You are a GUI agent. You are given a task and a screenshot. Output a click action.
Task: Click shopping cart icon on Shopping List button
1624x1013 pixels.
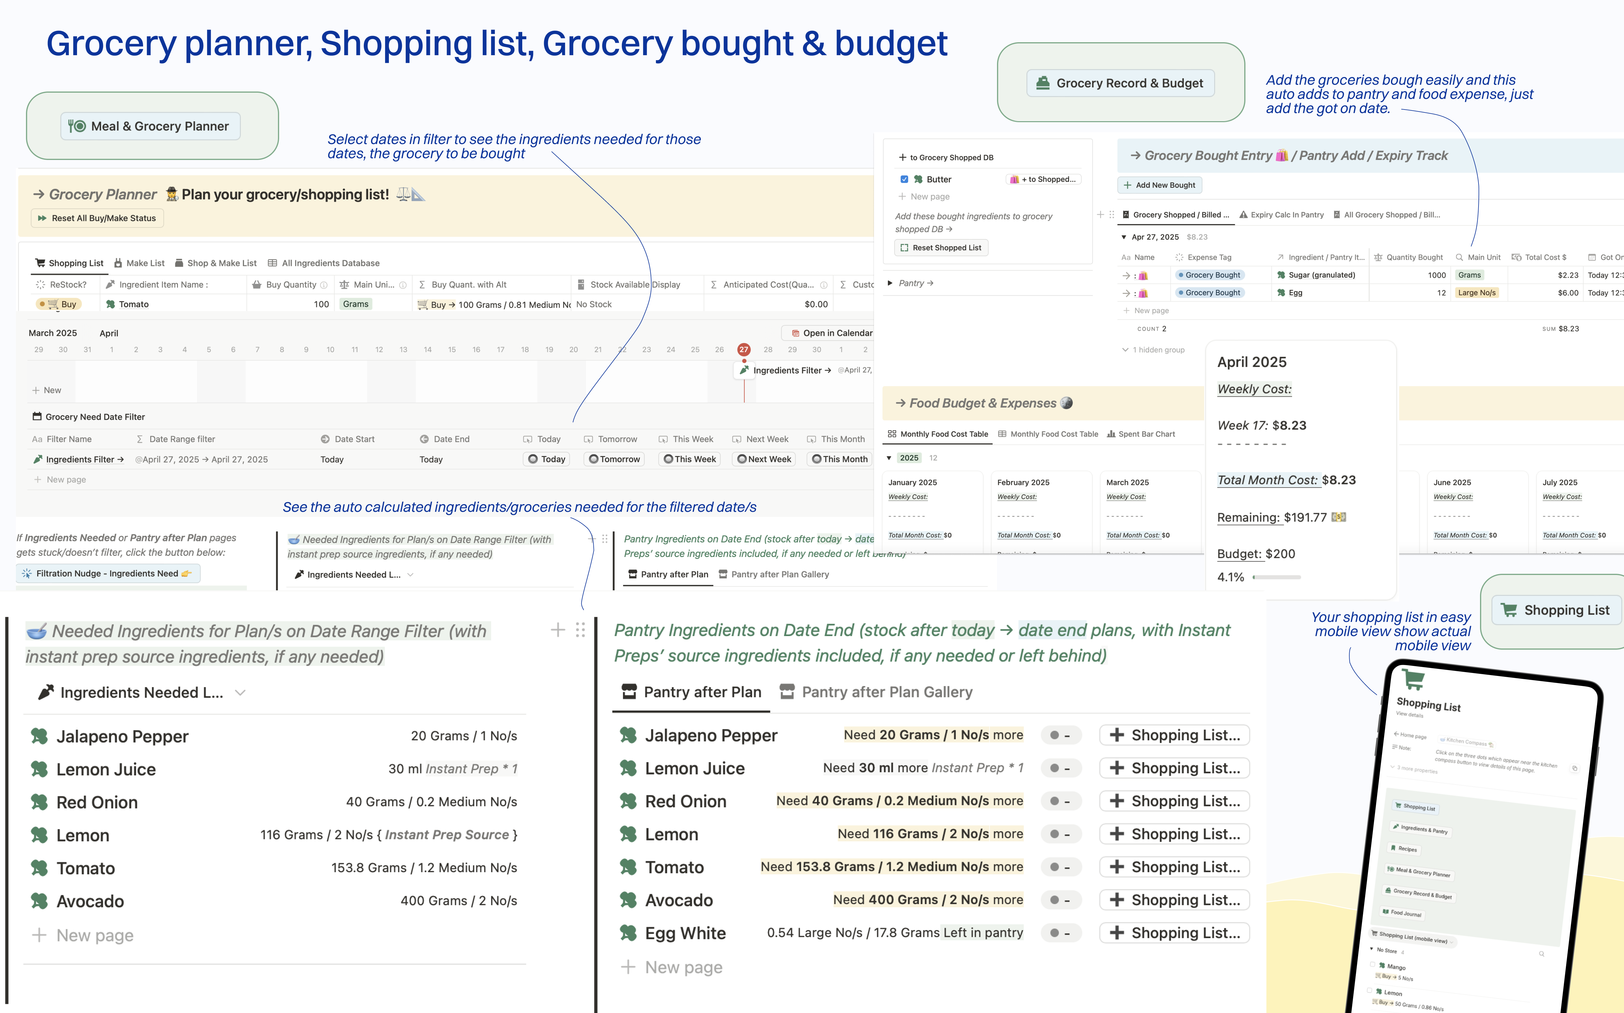point(1509,610)
